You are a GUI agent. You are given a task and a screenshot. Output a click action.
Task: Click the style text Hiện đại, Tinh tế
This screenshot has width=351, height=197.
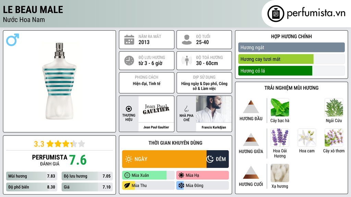(x=147, y=83)
